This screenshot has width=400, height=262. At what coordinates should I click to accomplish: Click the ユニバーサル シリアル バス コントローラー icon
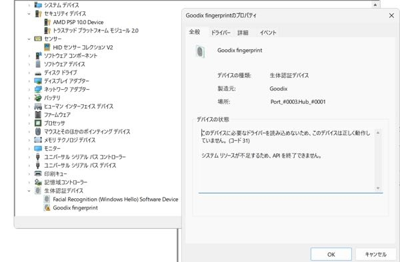[x=38, y=157]
